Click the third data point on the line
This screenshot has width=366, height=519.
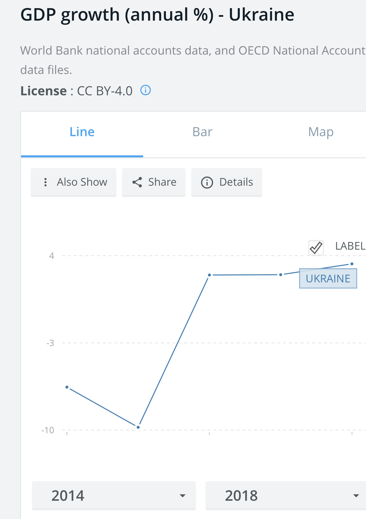[x=209, y=275]
